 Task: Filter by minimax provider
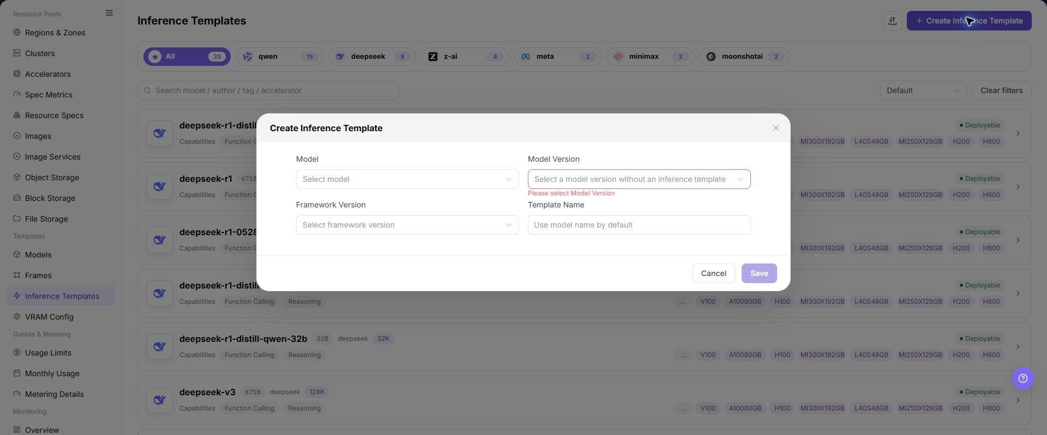[x=651, y=57]
